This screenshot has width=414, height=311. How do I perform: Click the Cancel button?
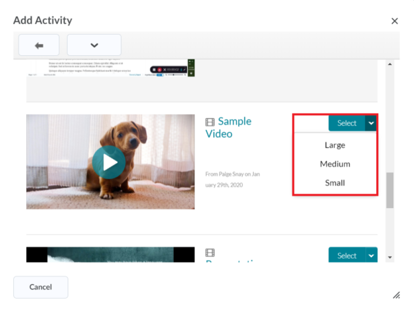click(41, 287)
